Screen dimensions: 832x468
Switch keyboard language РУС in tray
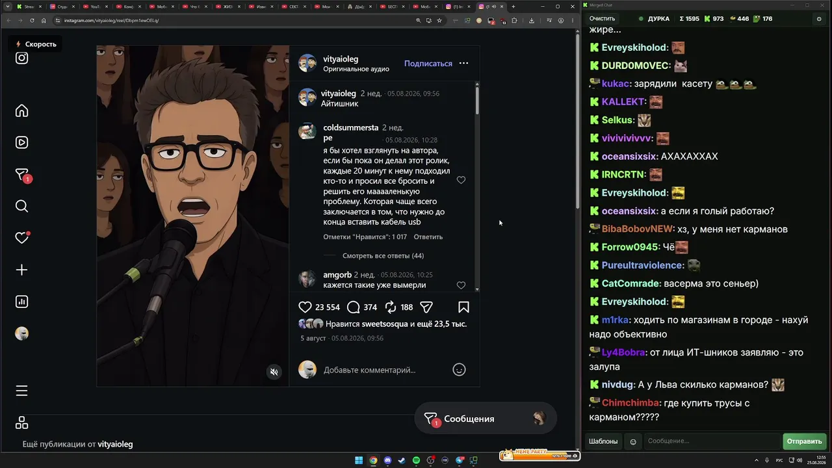coord(780,461)
